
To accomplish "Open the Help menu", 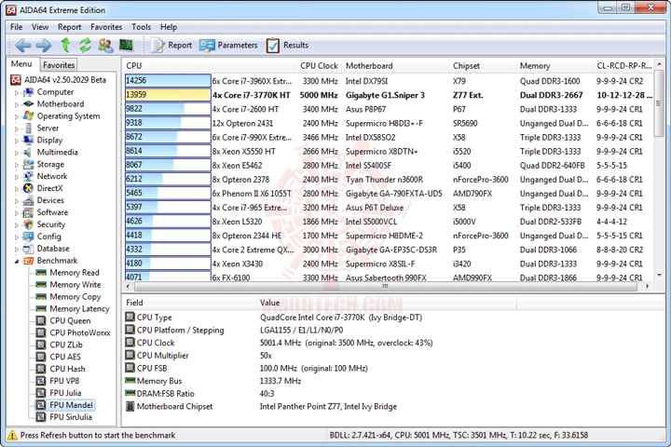I will point(169,27).
